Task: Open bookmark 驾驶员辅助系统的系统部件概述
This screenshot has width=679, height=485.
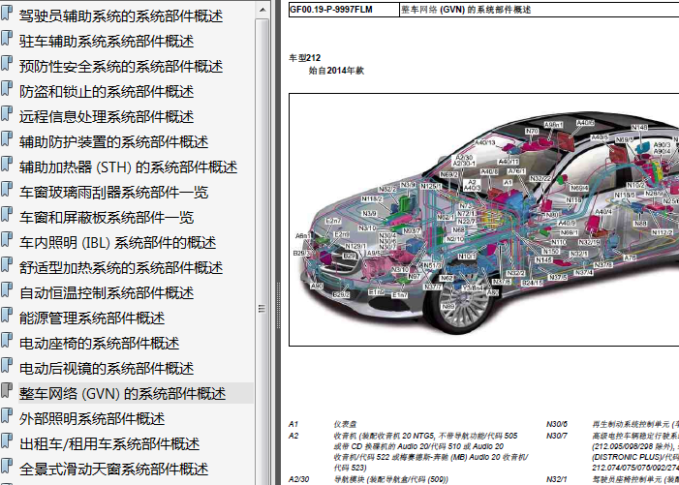Action: pyautogui.click(x=121, y=16)
